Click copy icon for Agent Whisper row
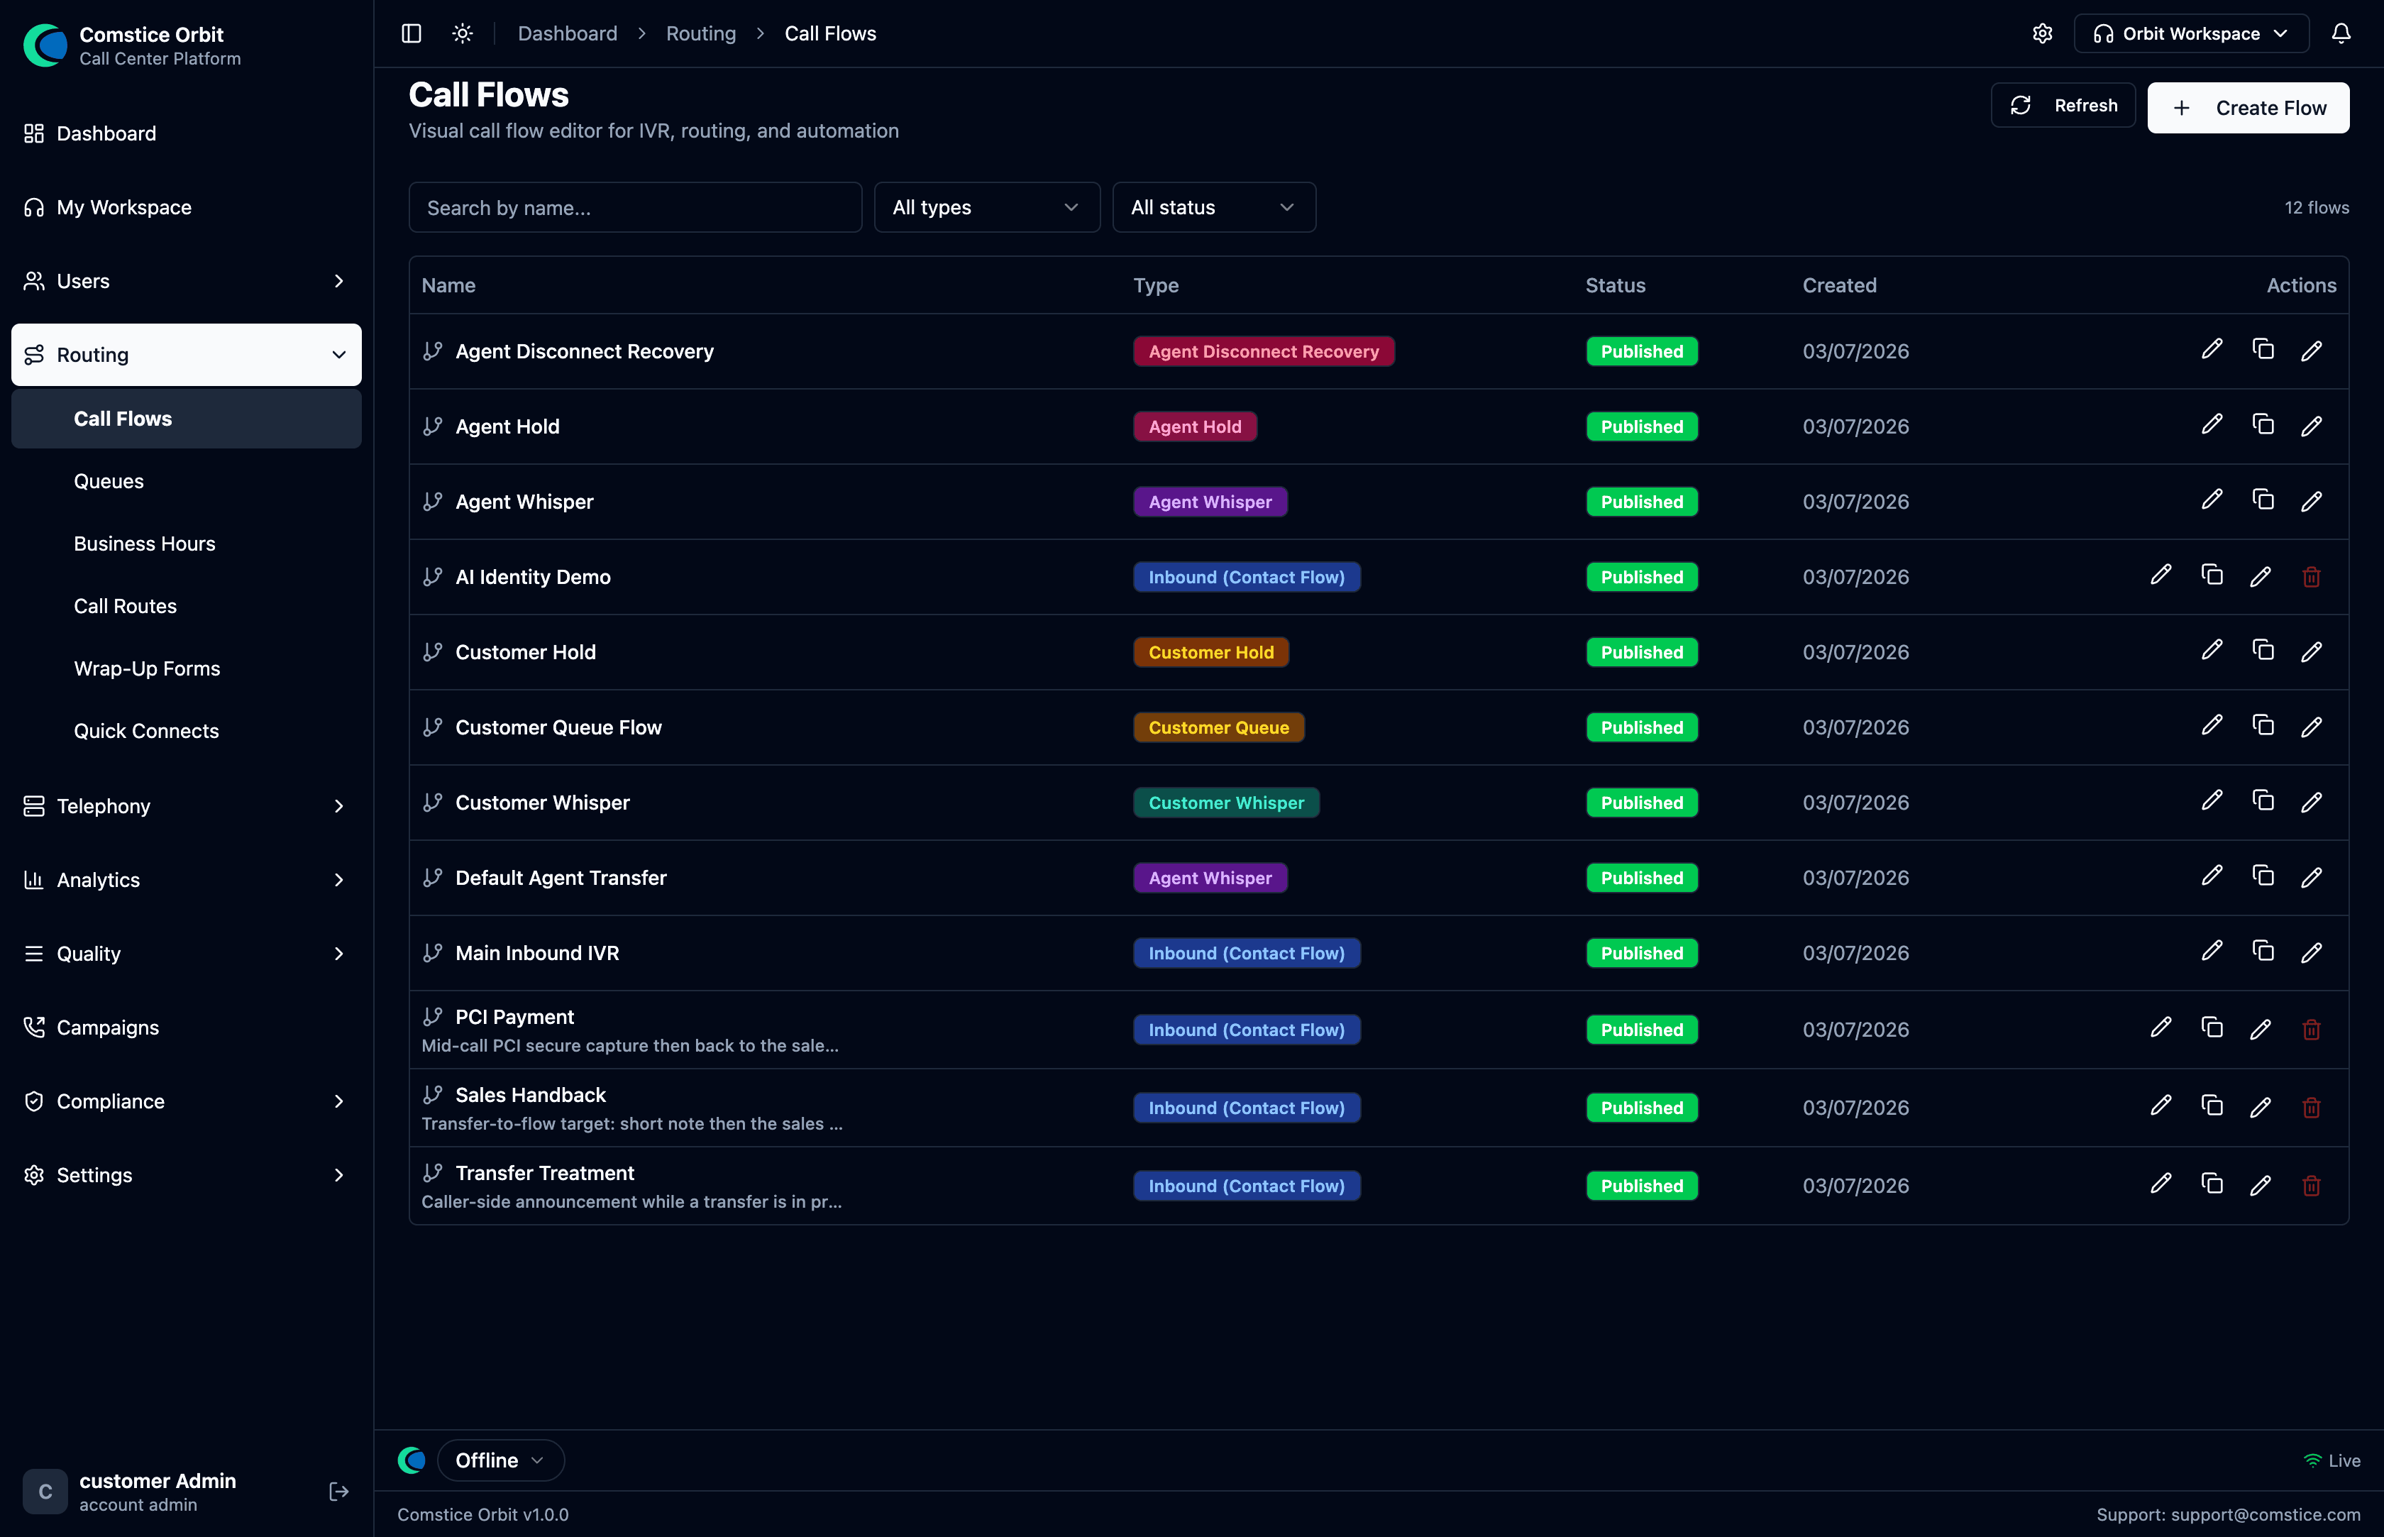 [2262, 500]
